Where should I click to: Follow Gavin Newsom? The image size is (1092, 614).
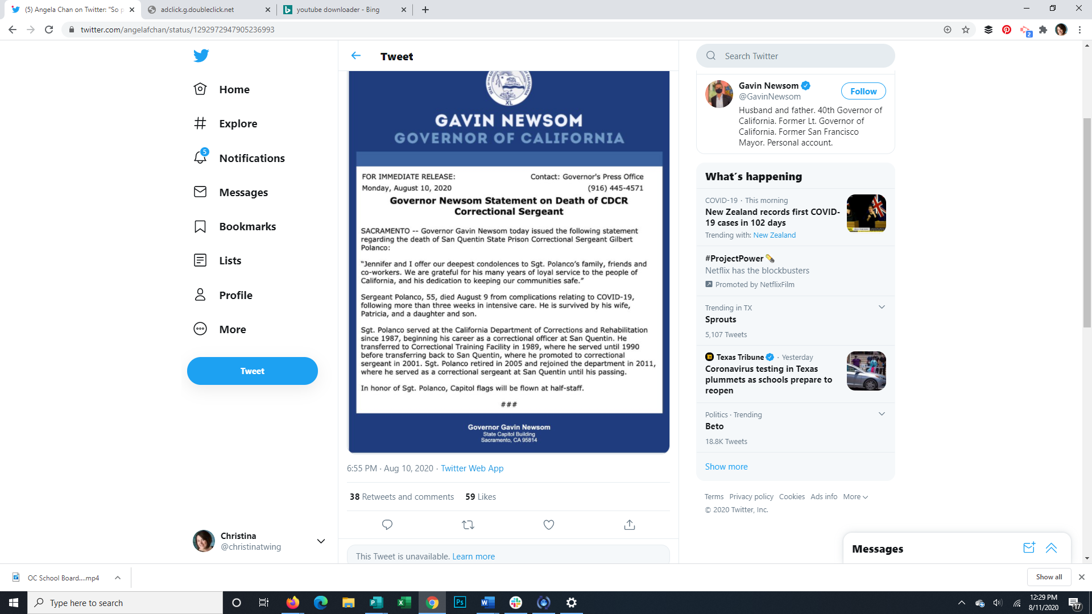863,91
